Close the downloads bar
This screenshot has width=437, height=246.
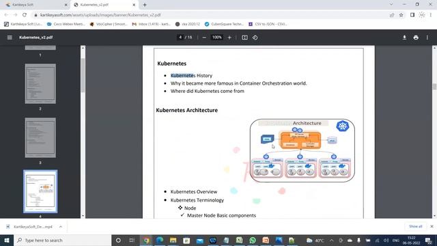coord(432,226)
